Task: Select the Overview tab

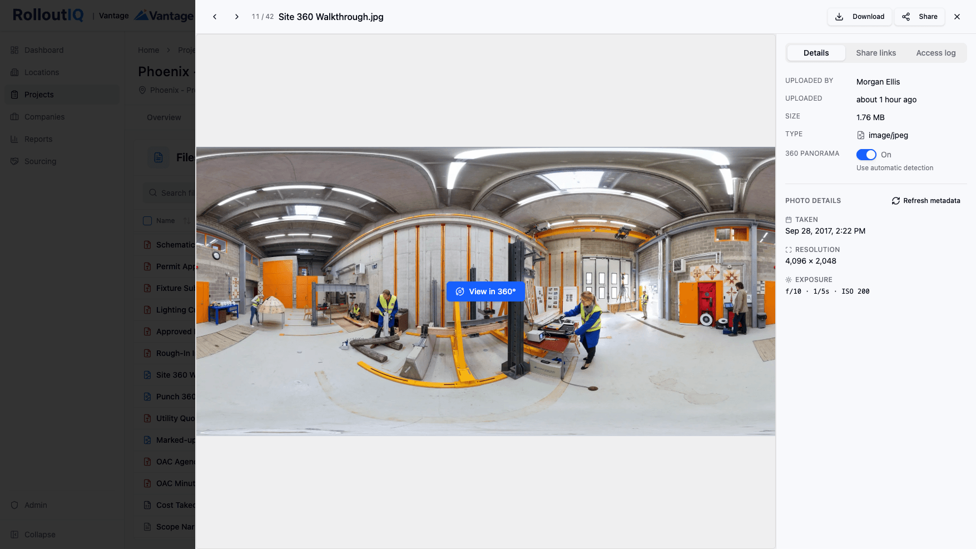Action: 164,117
